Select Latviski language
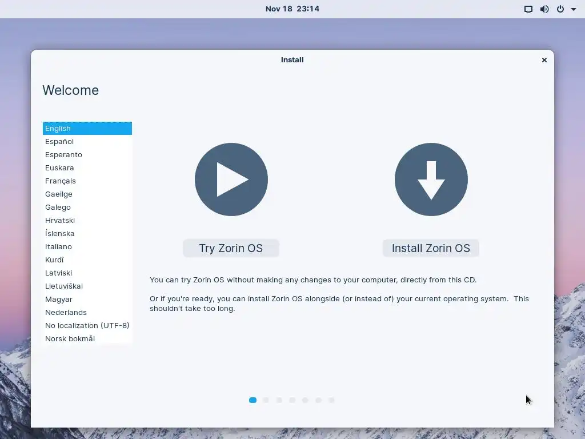 (87, 273)
